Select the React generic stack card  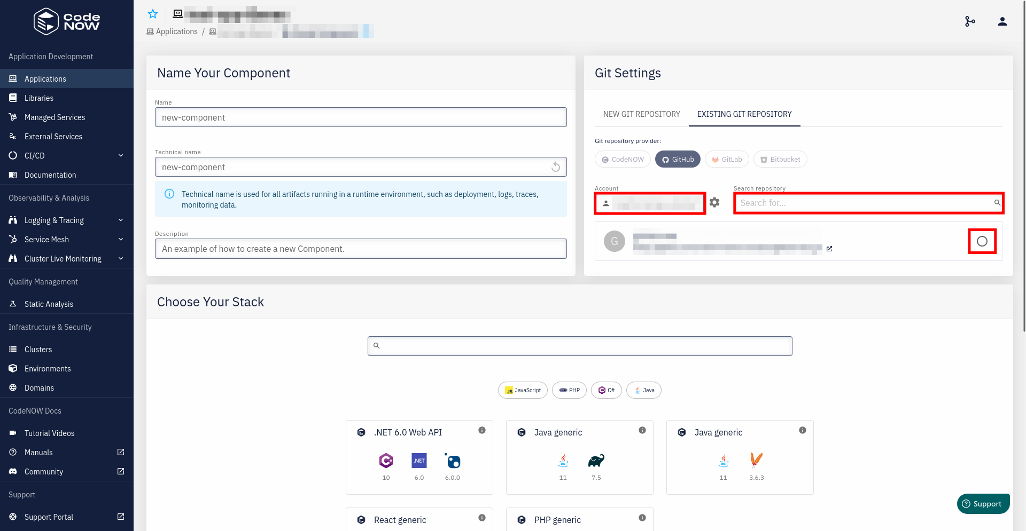coord(419,519)
